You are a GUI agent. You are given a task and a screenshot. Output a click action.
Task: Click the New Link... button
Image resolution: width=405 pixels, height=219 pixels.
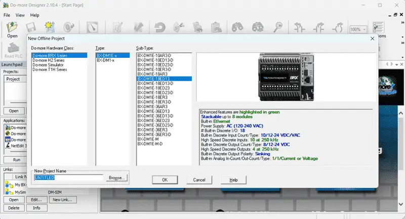click(x=62, y=200)
